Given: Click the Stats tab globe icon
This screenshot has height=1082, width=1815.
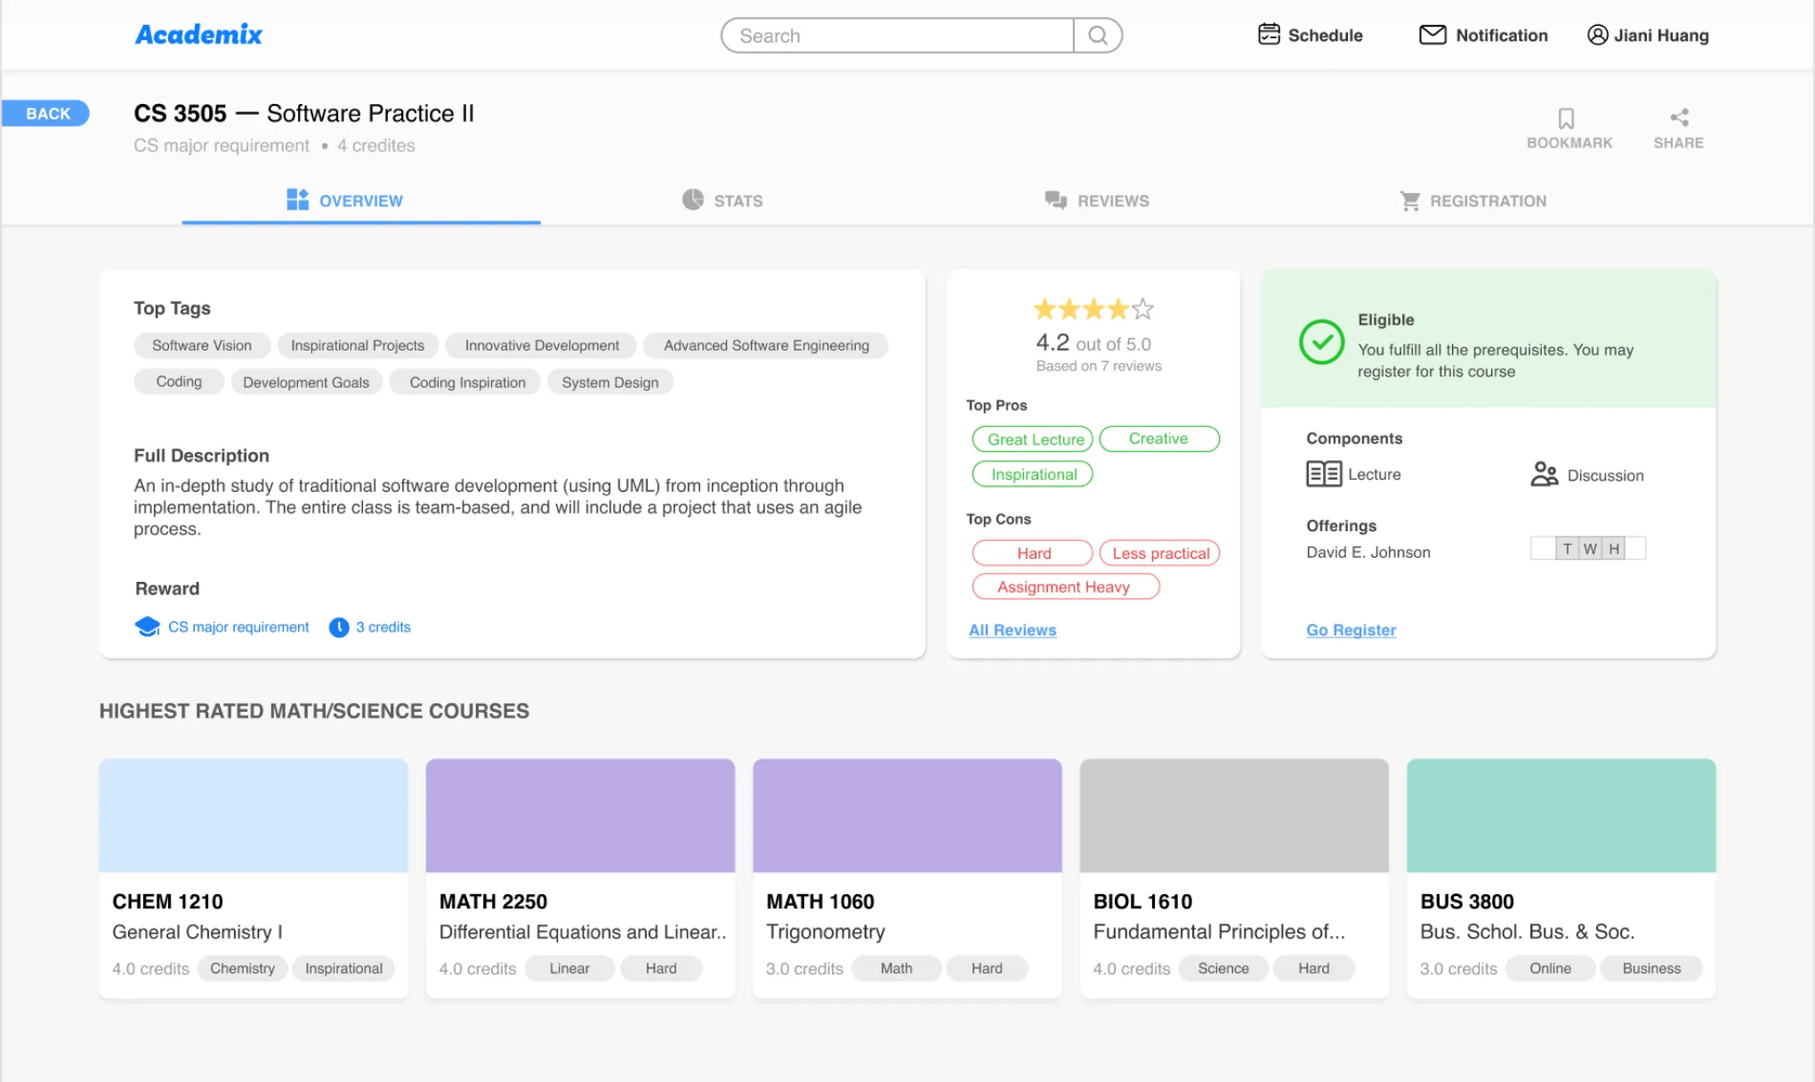Looking at the screenshot, I should 692,199.
